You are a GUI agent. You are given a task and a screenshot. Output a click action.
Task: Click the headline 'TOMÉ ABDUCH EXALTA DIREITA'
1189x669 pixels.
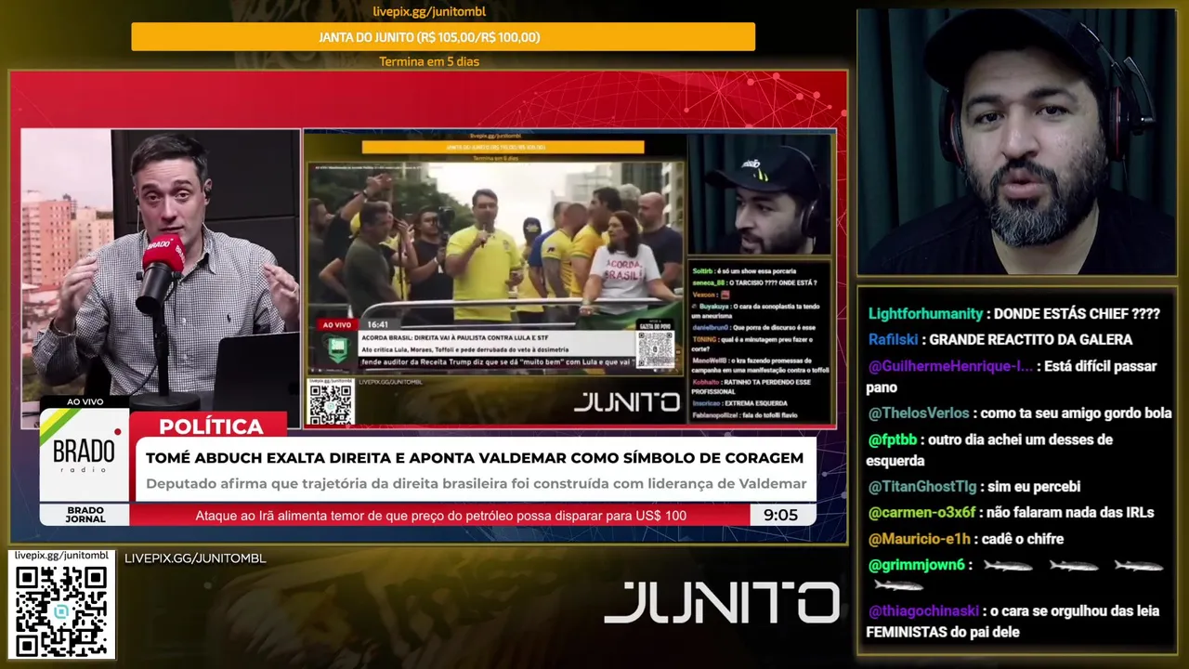[x=475, y=458]
